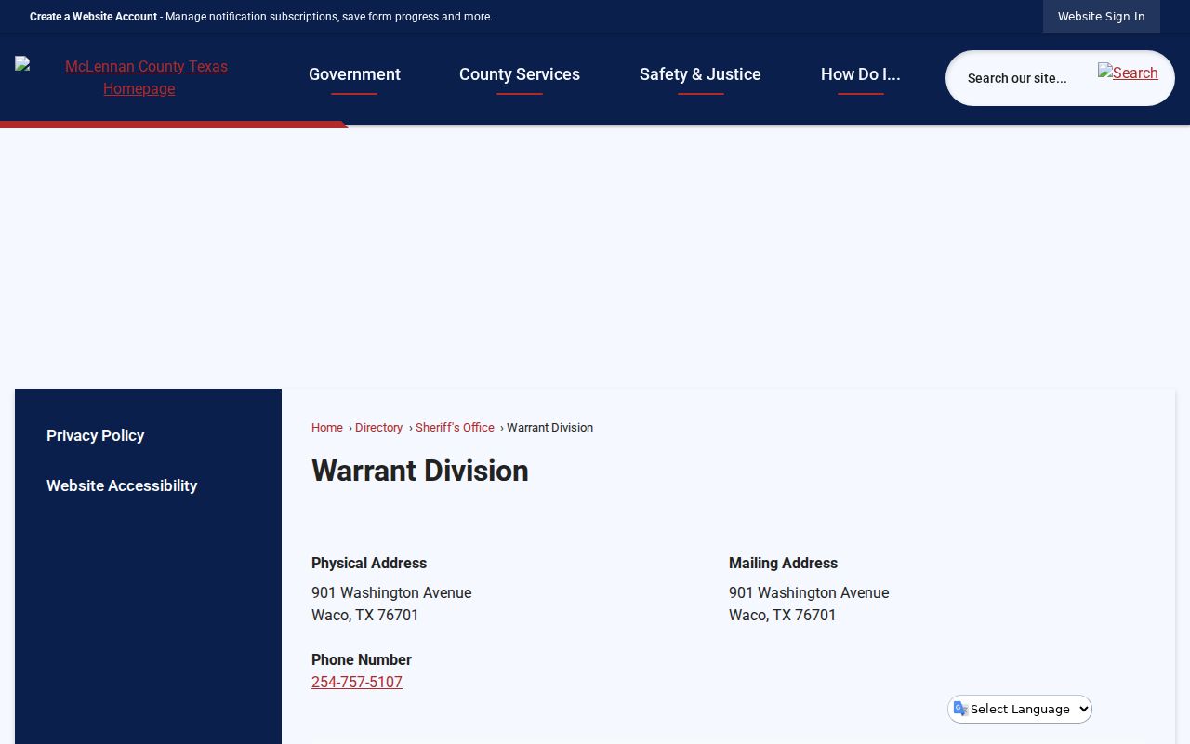
Task: Open the County Services menu
Action: (x=519, y=74)
